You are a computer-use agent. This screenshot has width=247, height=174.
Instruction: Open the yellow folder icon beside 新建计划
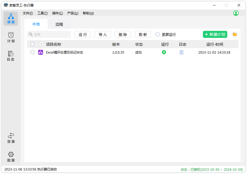[235, 34]
